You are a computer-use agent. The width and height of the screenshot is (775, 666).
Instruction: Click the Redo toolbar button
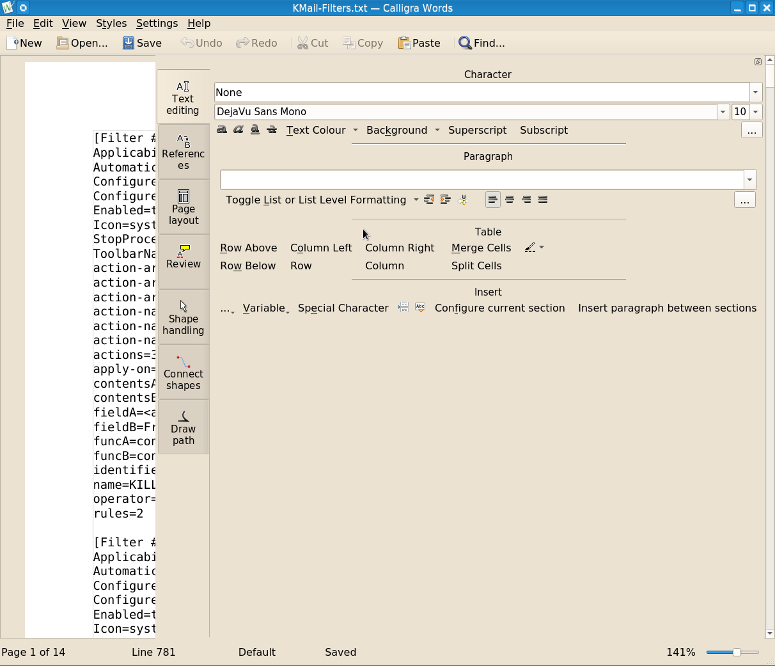[x=256, y=43]
